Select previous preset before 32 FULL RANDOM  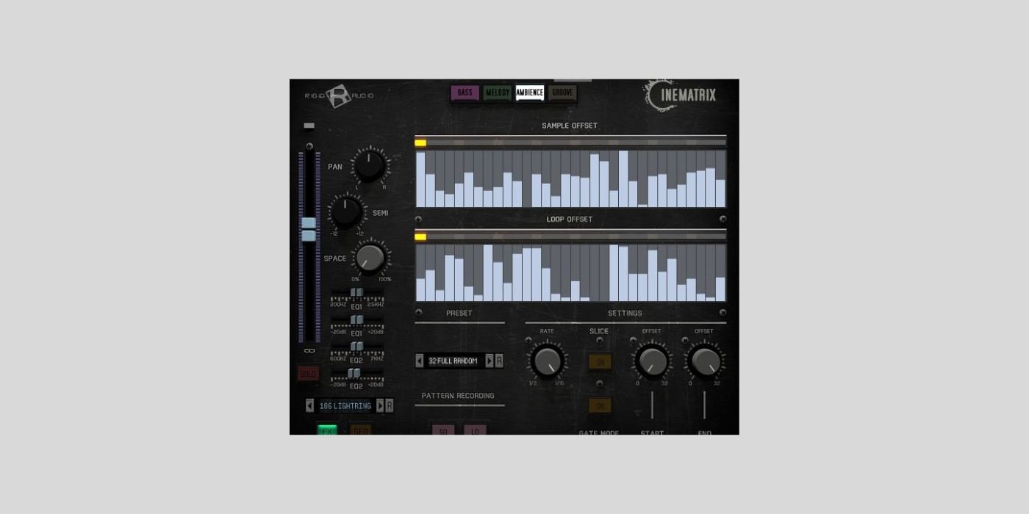click(420, 361)
